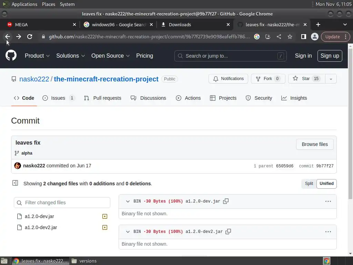This screenshot has height=265, width=353.
Task: Click the Google icon in address bar
Action: (x=256, y=37)
